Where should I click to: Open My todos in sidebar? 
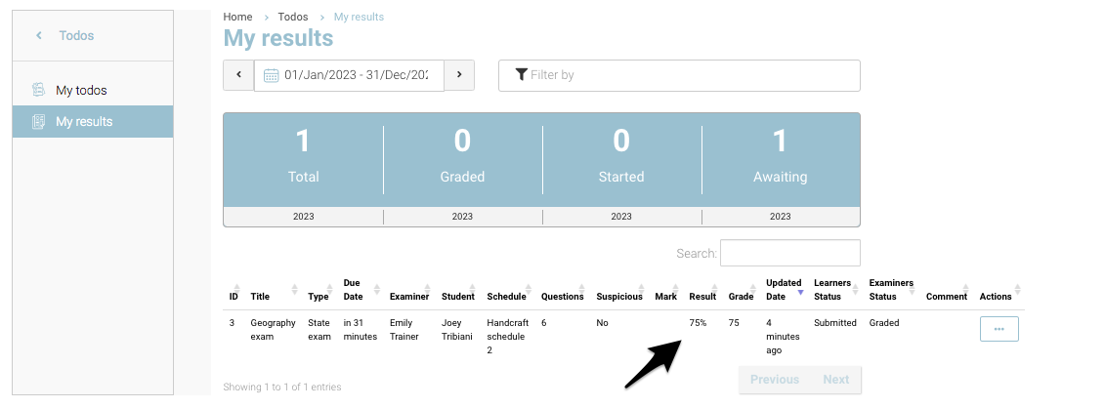click(81, 90)
